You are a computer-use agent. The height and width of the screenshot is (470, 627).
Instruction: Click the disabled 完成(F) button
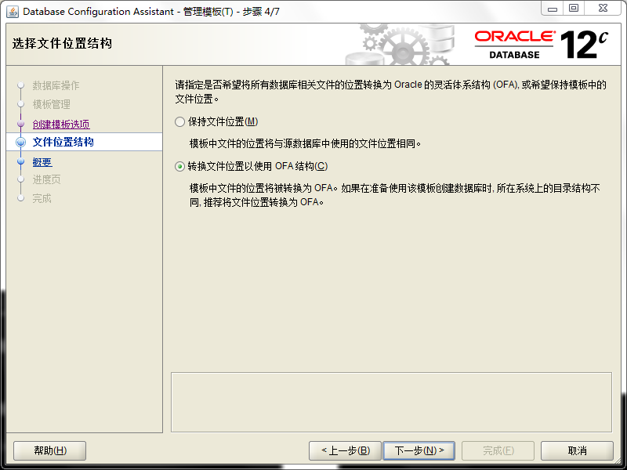click(x=498, y=451)
